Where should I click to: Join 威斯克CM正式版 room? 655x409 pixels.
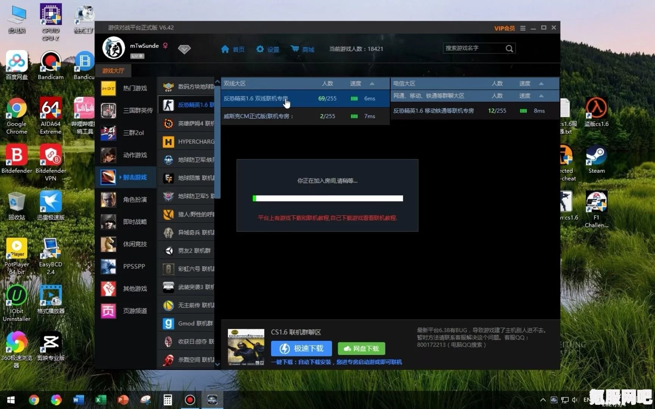click(305, 116)
